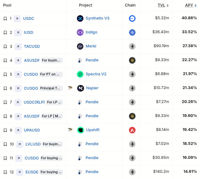Screen dimensions: 200x179
Task: Click the Upshift project logo
Action: (x=81, y=130)
